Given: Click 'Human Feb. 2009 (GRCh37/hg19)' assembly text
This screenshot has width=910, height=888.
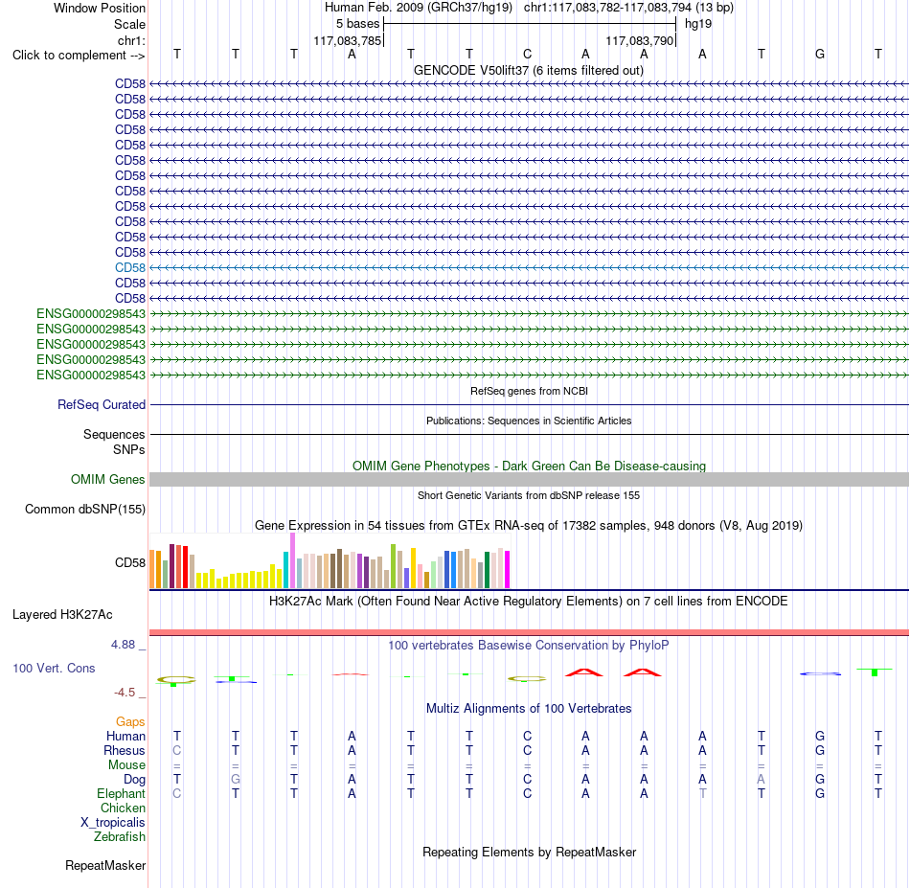Looking at the screenshot, I should click(418, 8).
